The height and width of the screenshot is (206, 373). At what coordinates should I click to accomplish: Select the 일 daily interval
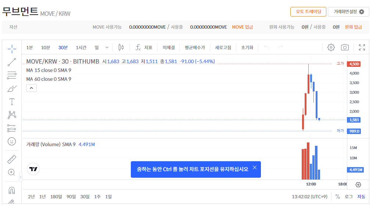[x=97, y=47]
